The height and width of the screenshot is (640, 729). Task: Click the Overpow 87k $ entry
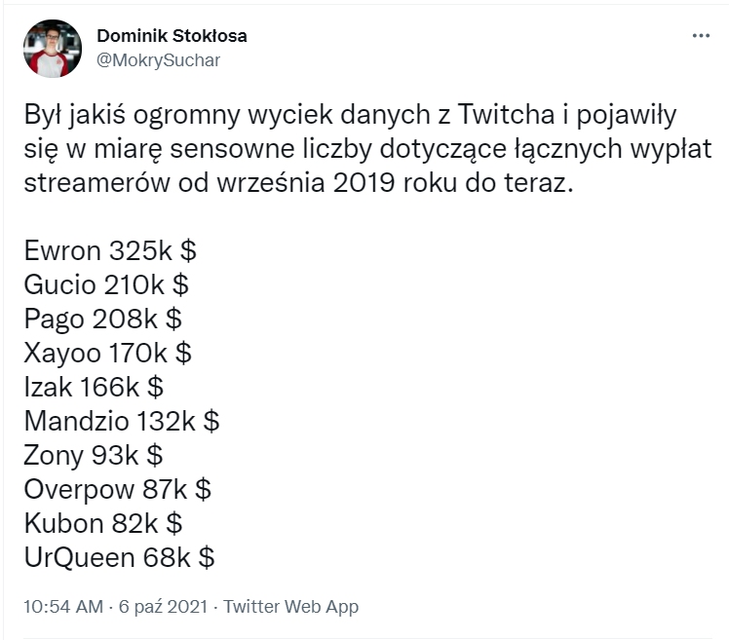(x=117, y=490)
